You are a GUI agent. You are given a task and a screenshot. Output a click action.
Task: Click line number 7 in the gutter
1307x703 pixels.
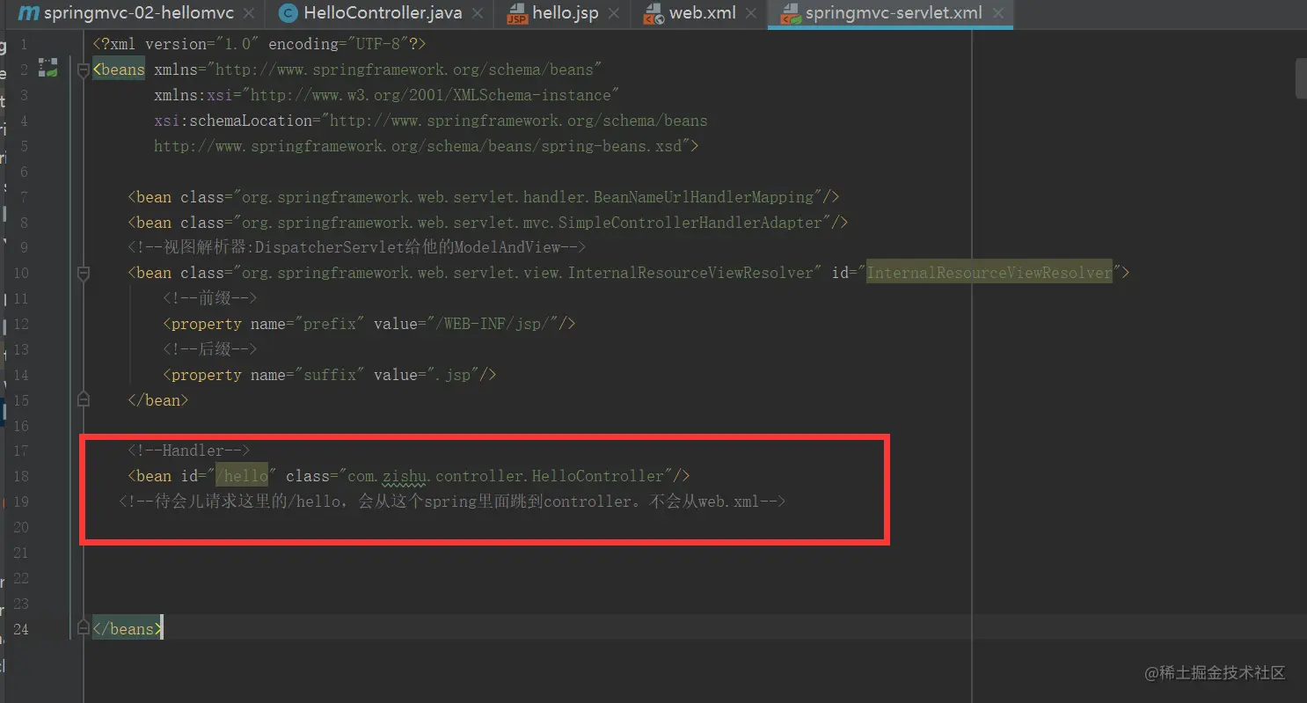coord(24,197)
